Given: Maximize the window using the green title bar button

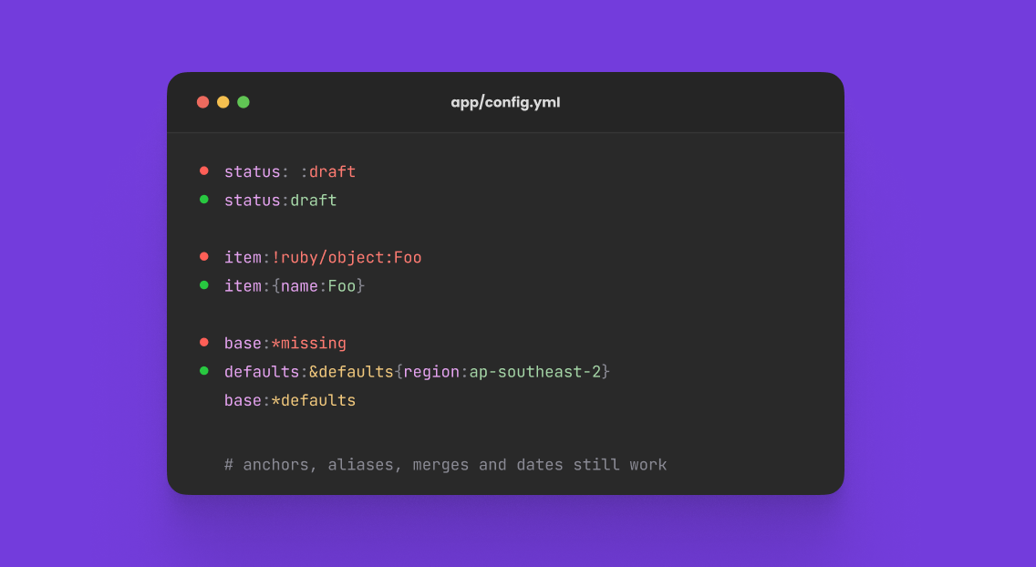Looking at the screenshot, I should point(243,102).
